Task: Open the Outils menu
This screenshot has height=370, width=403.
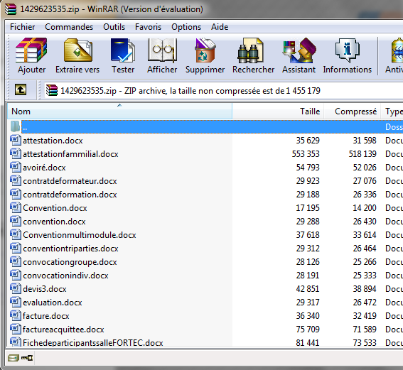Action: [114, 27]
